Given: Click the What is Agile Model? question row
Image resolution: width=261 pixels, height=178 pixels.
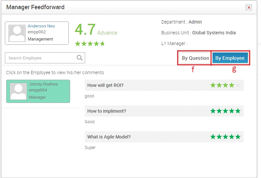Looking at the screenshot, I should click(x=164, y=137).
